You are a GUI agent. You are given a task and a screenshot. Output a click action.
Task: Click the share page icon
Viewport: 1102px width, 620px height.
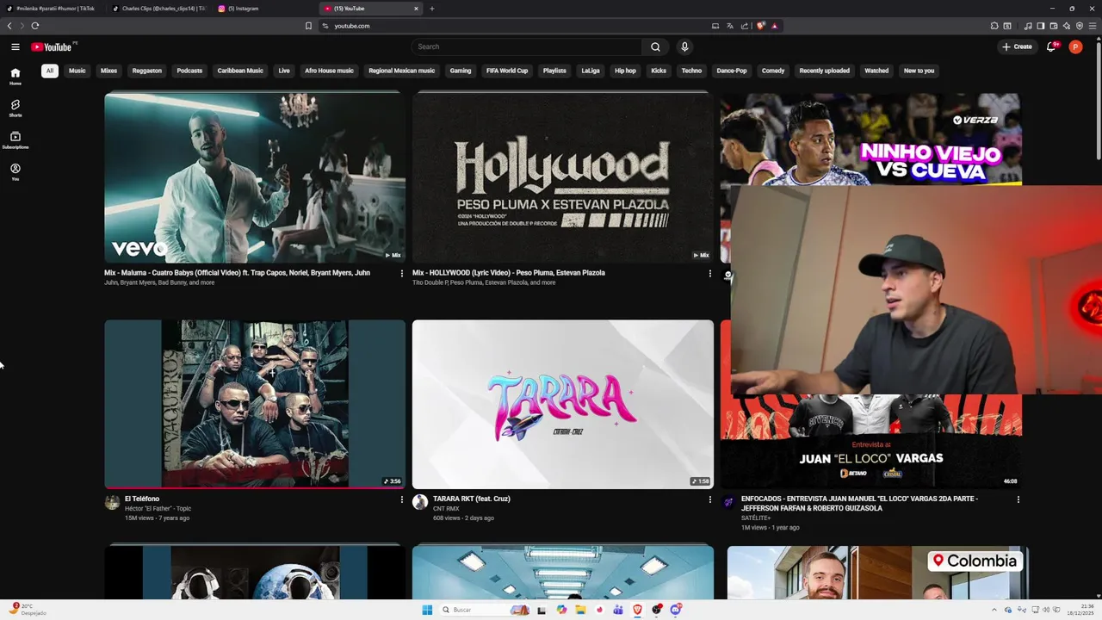(744, 26)
